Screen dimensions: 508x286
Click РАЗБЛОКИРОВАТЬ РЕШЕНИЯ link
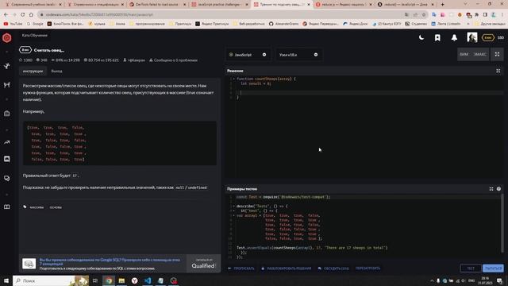[x=286, y=269]
